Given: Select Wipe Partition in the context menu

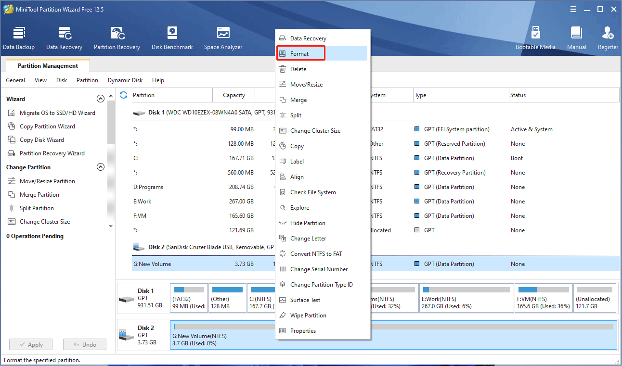Looking at the screenshot, I should click(x=323, y=316).
